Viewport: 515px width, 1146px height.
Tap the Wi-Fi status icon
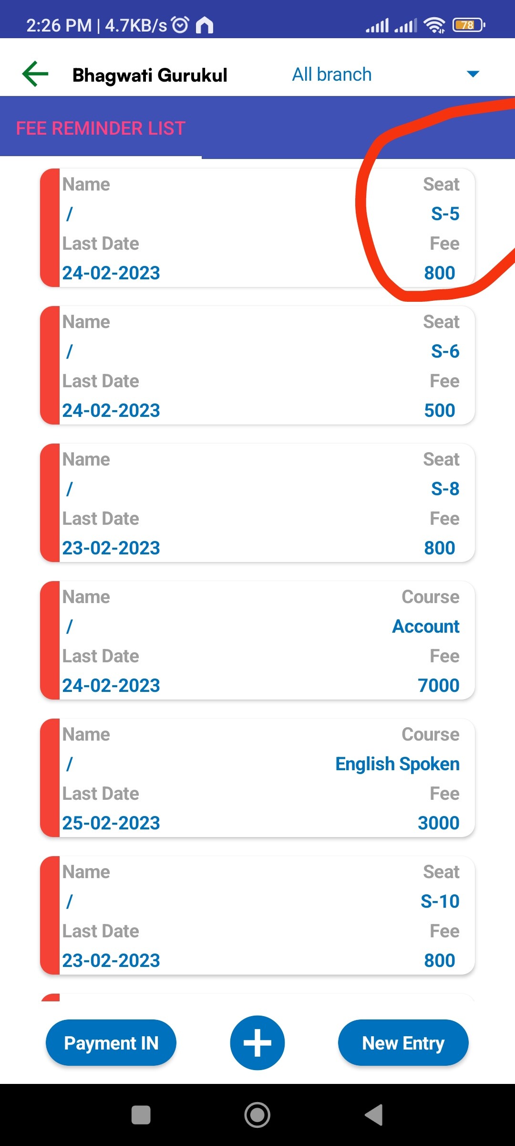(x=434, y=25)
